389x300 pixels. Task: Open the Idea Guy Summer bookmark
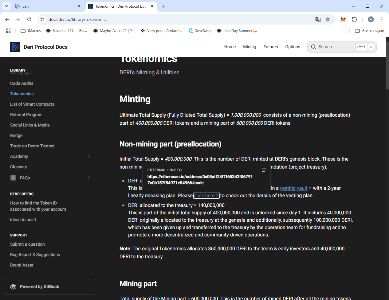(237, 31)
